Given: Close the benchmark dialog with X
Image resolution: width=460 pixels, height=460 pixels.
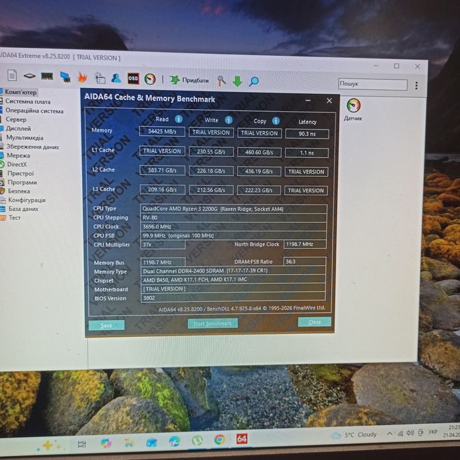Looking at the screenshot, I should point(329,101).
